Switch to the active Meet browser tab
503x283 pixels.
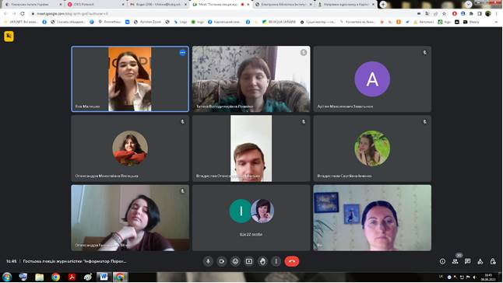point(220,5)
